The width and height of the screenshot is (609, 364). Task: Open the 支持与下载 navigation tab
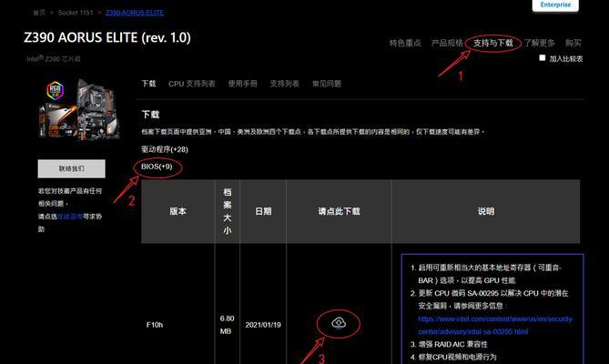click(x=492, y=43)
